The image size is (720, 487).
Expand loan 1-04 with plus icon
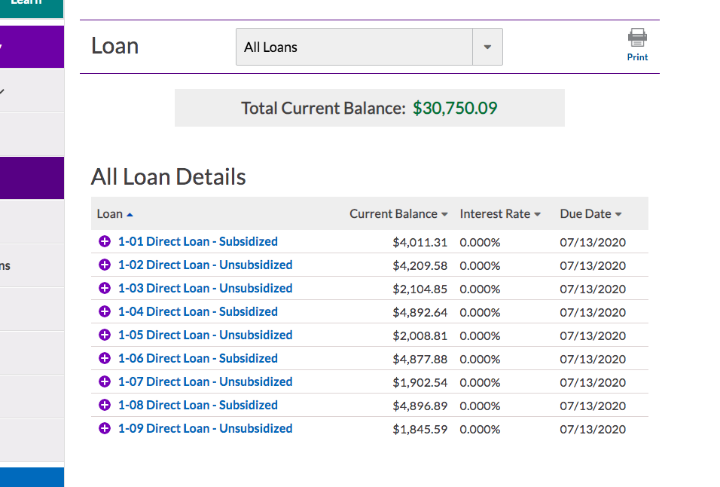point(105,312)
